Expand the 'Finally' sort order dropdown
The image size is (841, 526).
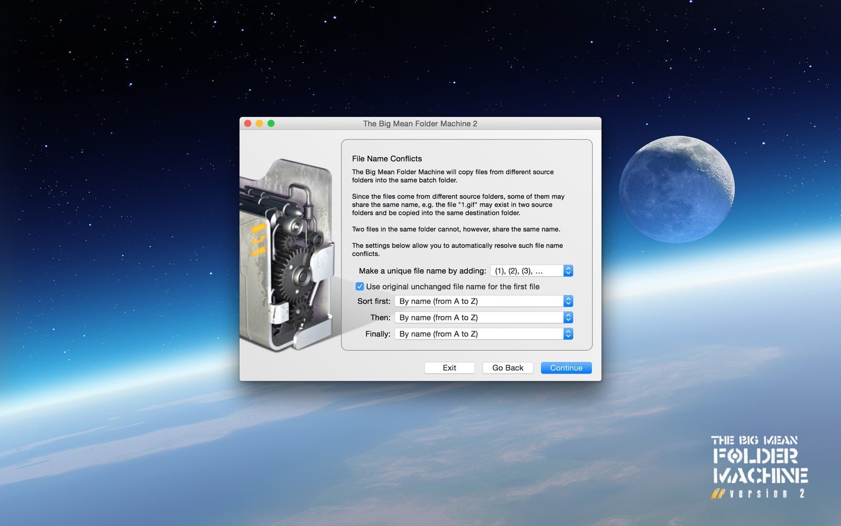484,334
